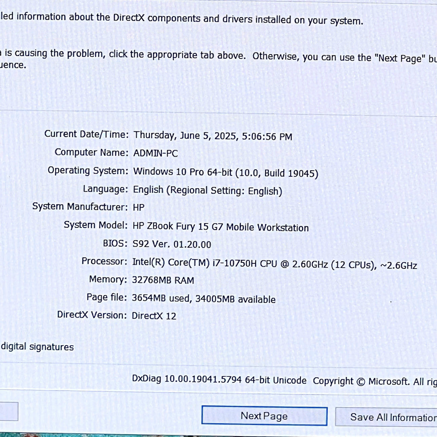This screenshot has width=437, height=437.
Task: Click the System Manufacturer HP value
Action: pyautogui.click(x=139, y=207)
